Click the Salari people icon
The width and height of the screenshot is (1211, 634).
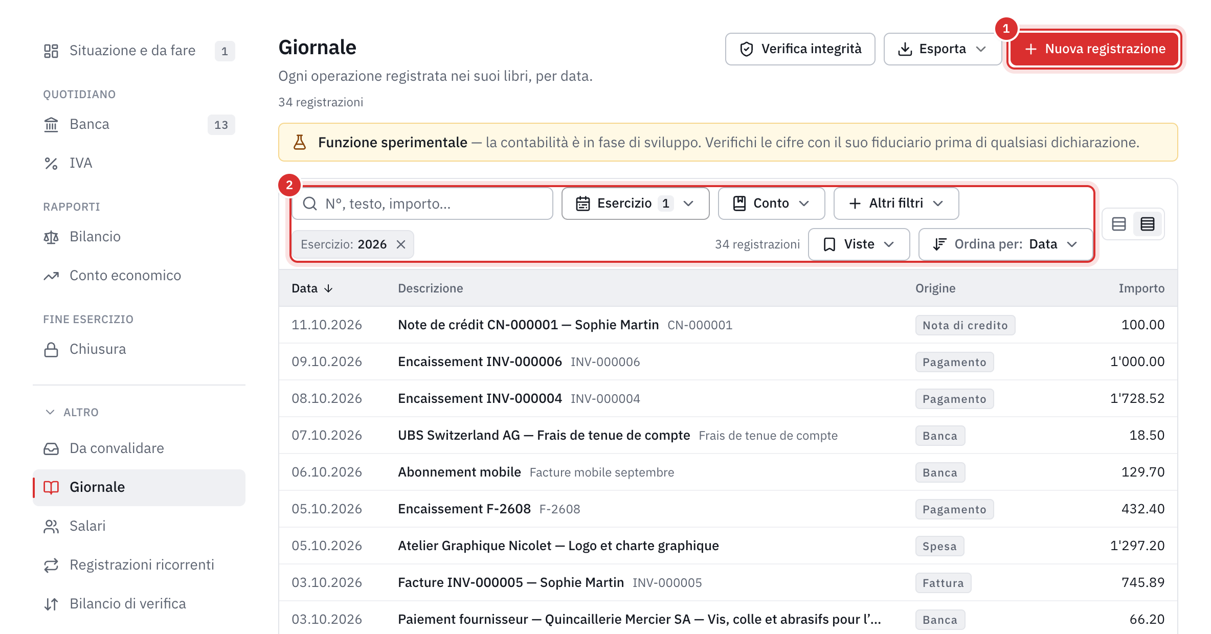[51, 526]
